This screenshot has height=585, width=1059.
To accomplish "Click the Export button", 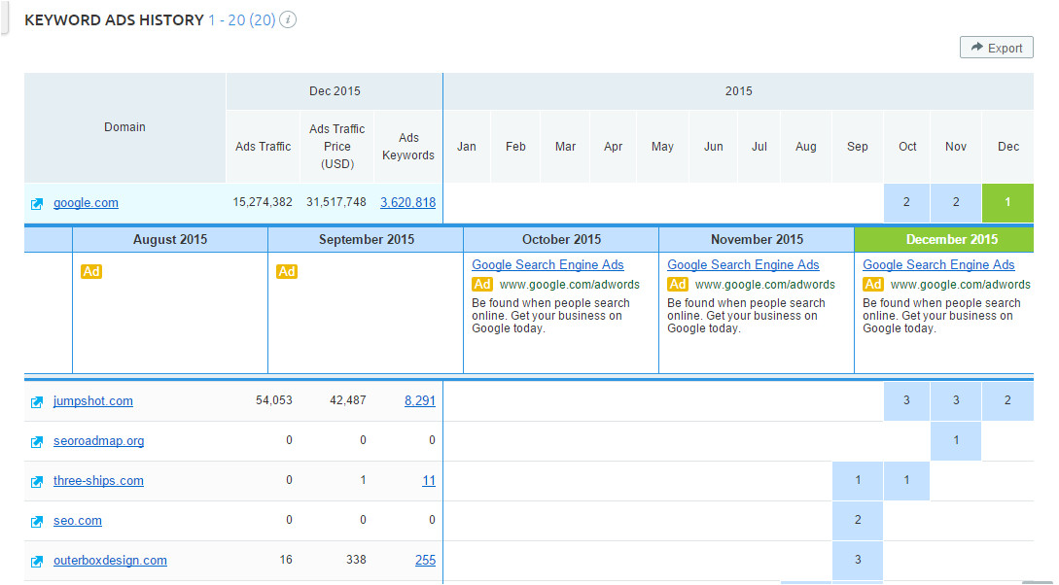I will [996, 48].
